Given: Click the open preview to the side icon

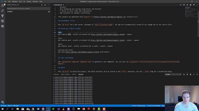Looking at the screenshot, I should (184, 5).
